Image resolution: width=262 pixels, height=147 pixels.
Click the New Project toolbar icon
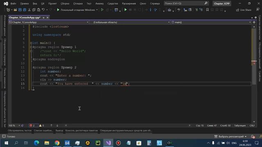pos(8,10)
